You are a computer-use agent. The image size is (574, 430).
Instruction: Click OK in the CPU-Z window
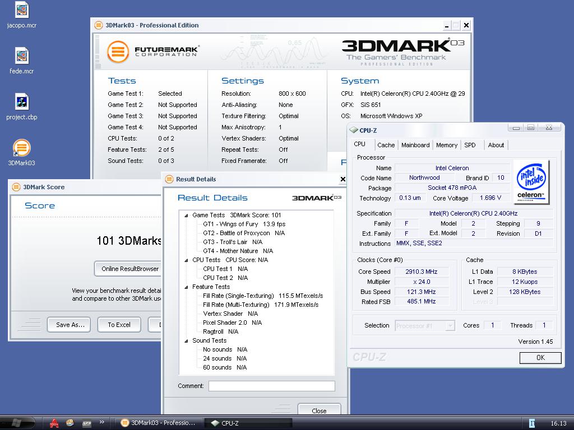(540, 357)
